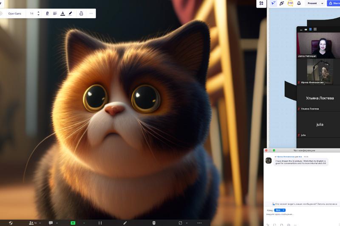Viewport: 340px width, 226px height.
Task: Open the OpenSans font selector
Action: click(15, 14)
